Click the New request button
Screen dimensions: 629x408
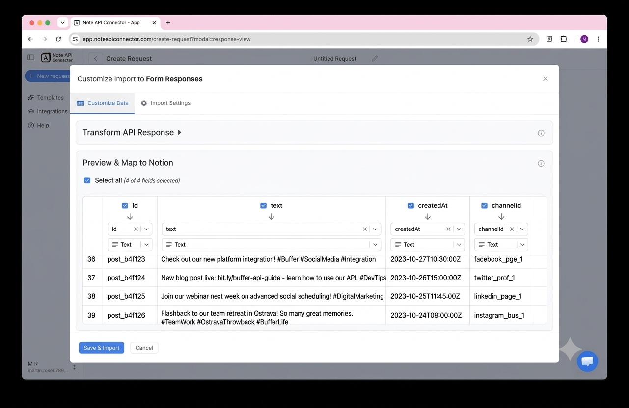click(x=48, y=76)
